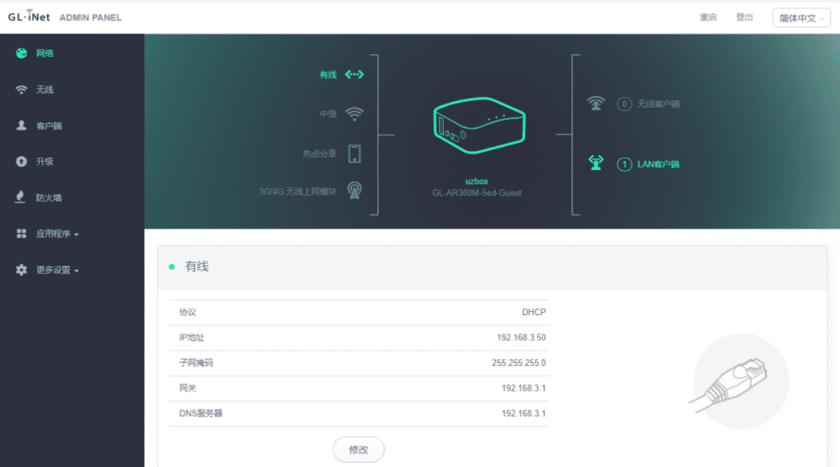
Task: Click the phone tethering icon beside 热点分享
Action: (354, 153)
